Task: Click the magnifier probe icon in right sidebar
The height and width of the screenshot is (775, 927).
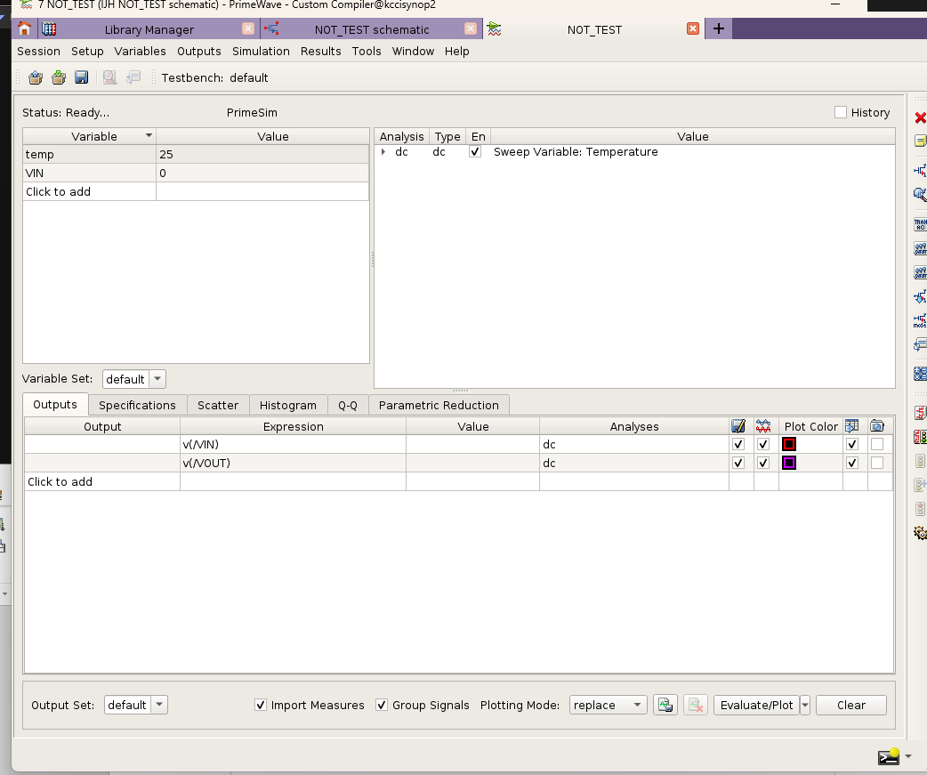Action: [921, 195]
